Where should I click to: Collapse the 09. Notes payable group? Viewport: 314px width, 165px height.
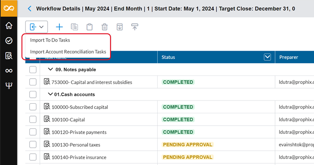(x=50, y=69)
